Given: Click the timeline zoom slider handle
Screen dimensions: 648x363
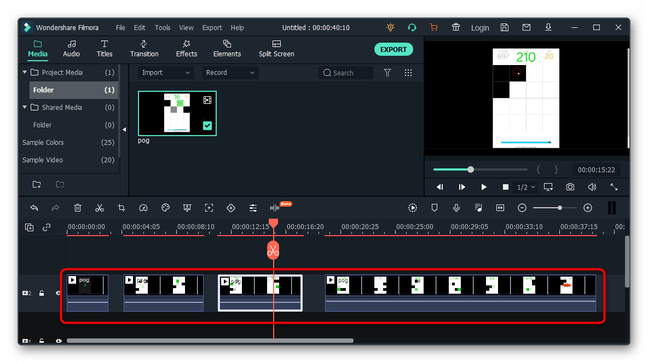Looking at the screenshot, I should (x=559, y=208).
